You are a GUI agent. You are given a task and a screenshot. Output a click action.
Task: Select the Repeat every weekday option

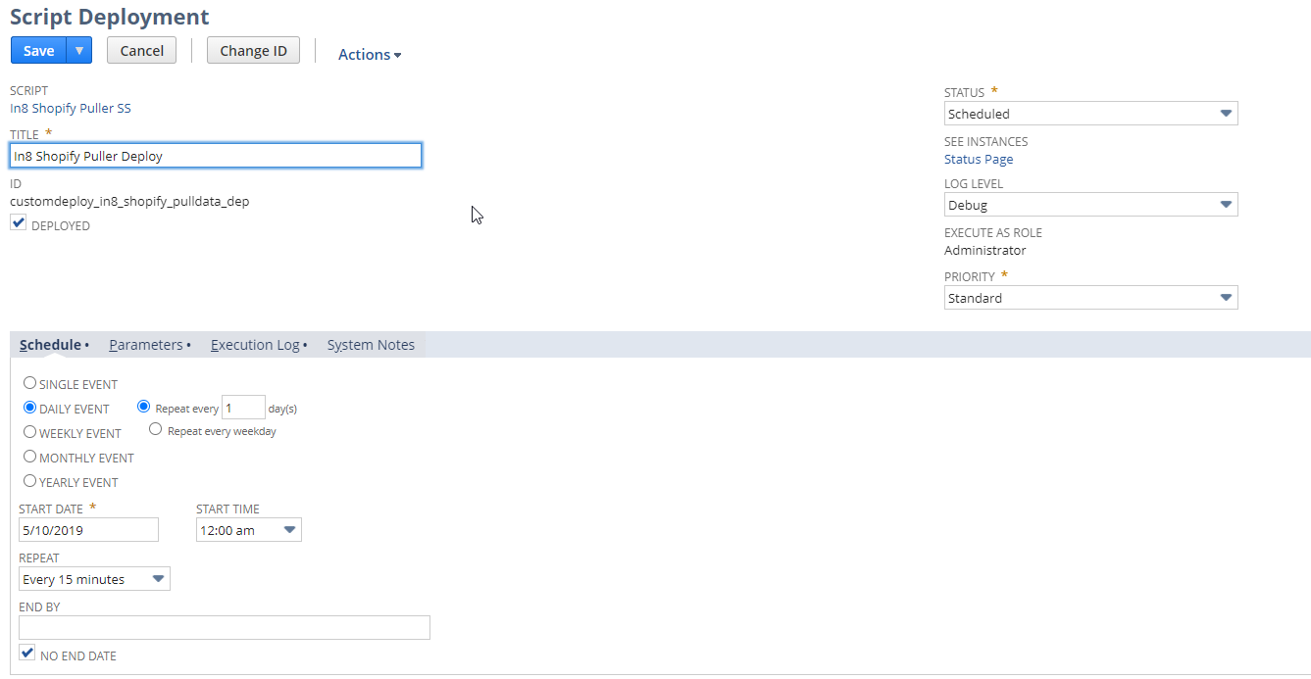point(155,428)
